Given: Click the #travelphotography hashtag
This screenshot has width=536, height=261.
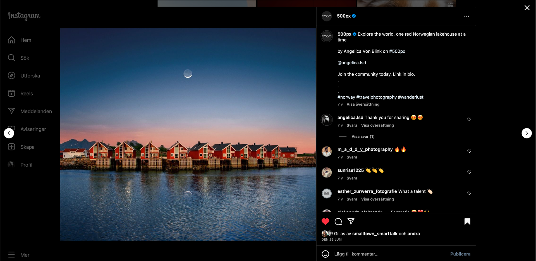Looking at the screenshot, I should click(376, 97).
